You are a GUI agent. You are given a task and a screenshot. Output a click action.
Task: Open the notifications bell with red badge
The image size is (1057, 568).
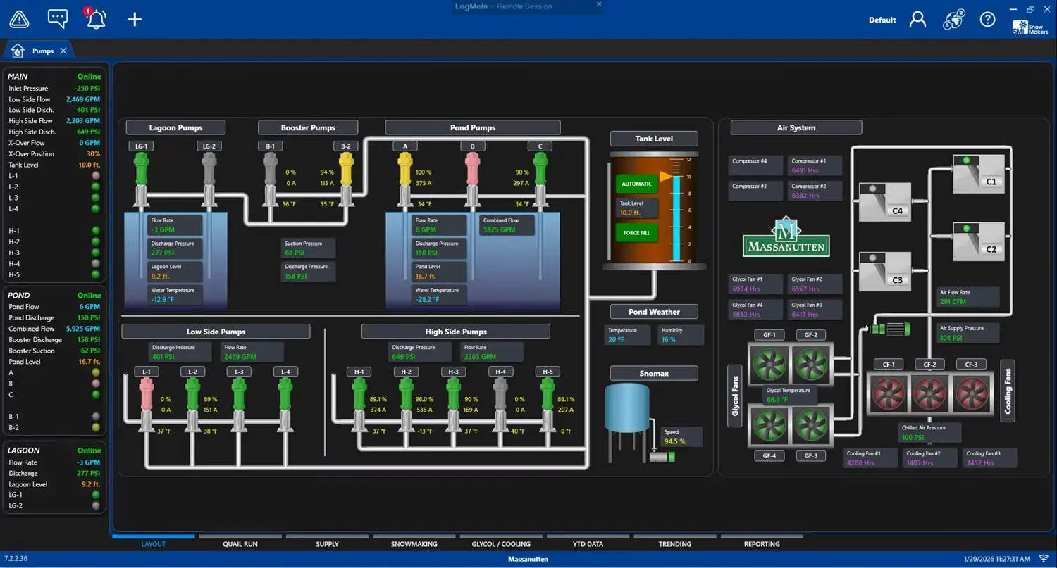[x=96, y=20]
